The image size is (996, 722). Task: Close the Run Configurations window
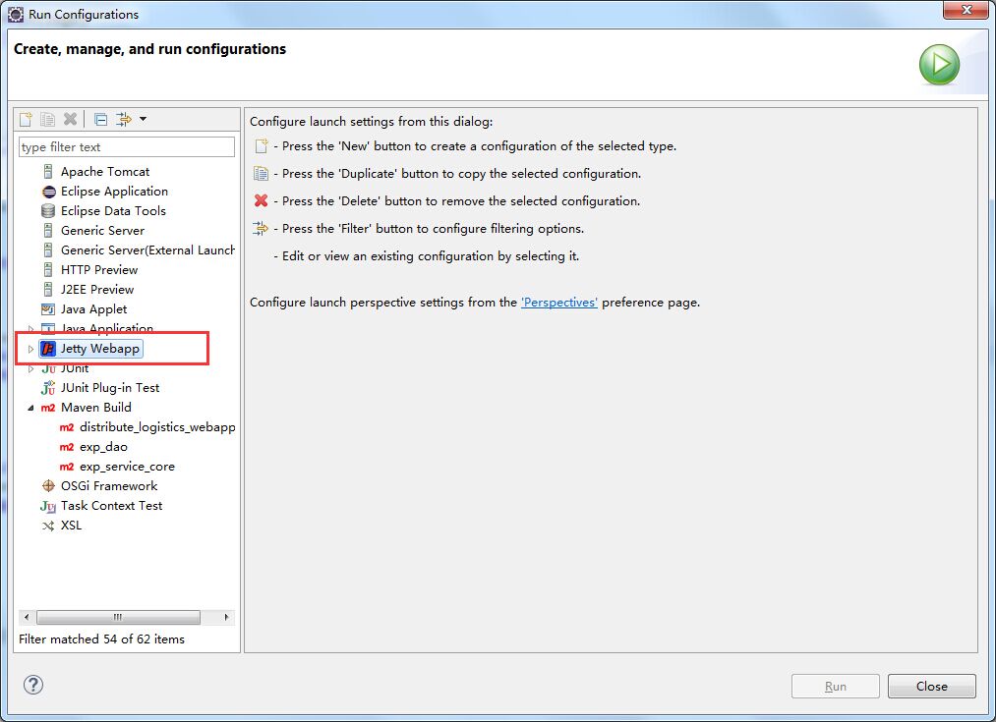(x=966, y=10)
